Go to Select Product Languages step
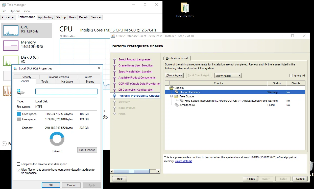Image resolution: width=314 pixels, height=189 pixels. (134, 59)
